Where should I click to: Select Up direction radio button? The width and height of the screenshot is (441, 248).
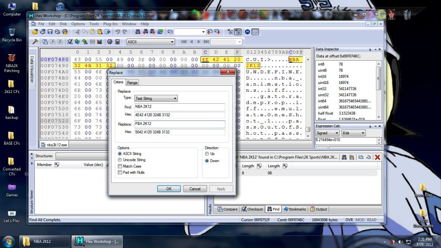[x=207, y=154]
